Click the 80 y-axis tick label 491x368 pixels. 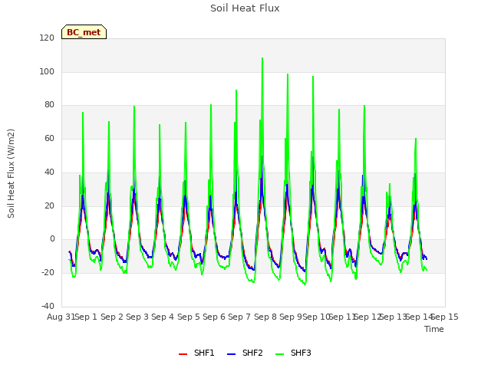[x=49, y=105]
